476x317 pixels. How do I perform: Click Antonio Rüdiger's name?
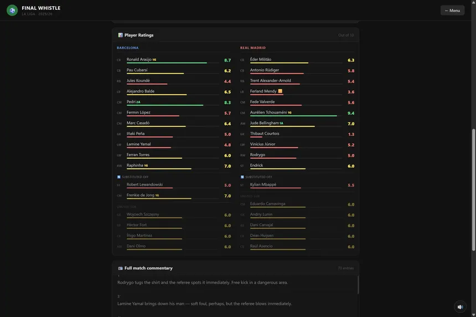point(265,70)
